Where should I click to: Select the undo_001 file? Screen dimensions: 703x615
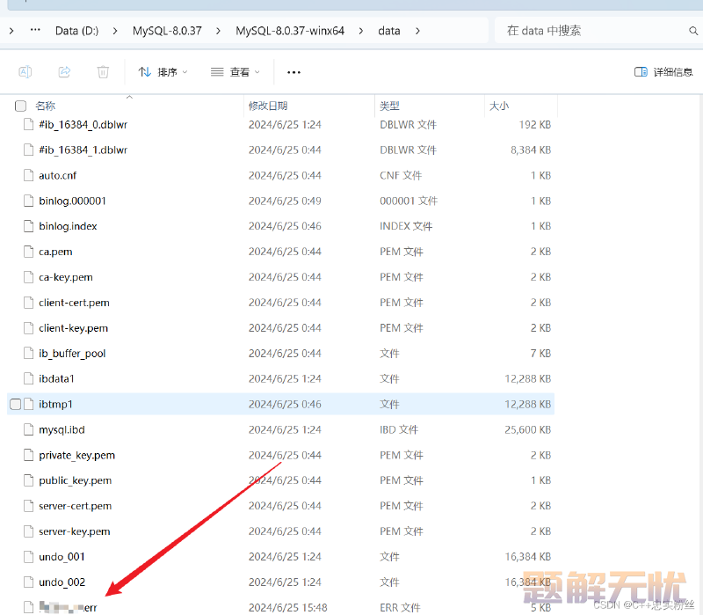coord(62,557)
